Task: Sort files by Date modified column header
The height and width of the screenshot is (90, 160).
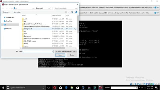Action: (56, 15)
